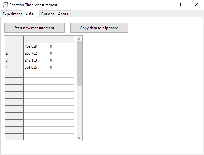Click the 0 cell in row 3

[62, 60]
